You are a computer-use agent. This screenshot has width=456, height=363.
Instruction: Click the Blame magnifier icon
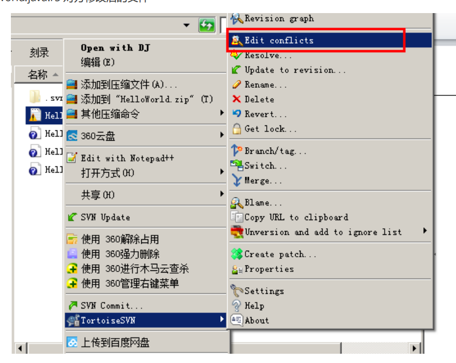pyautogui.click(x=237, y=203)
